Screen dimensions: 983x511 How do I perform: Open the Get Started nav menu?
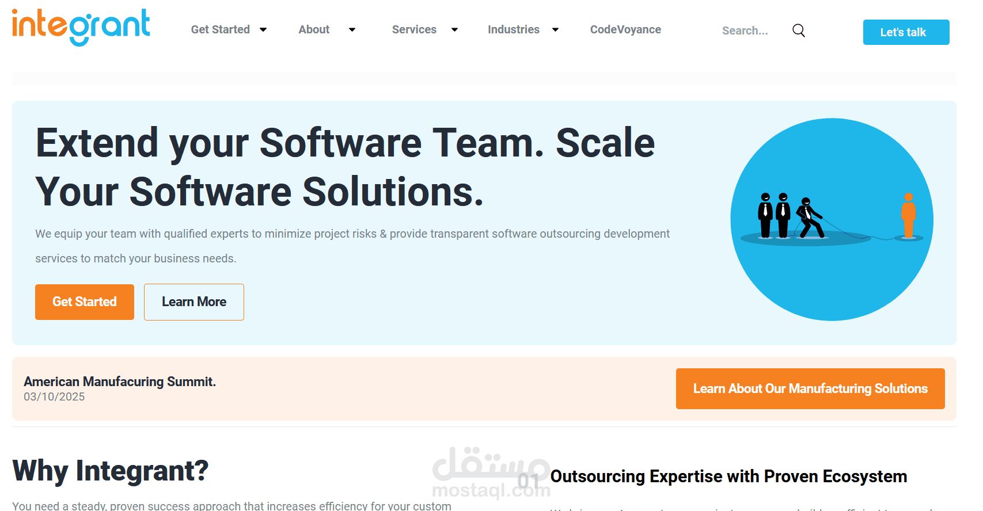click(221, 29)
